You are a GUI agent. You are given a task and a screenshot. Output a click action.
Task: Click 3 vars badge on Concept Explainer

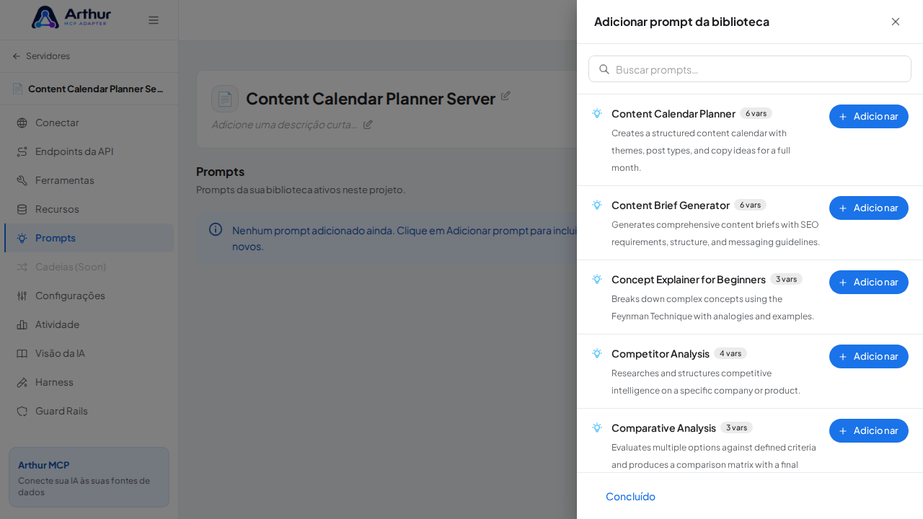(786, 279)
